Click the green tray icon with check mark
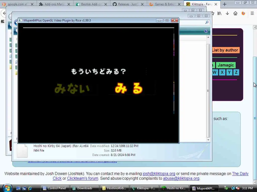 [226, 188]
